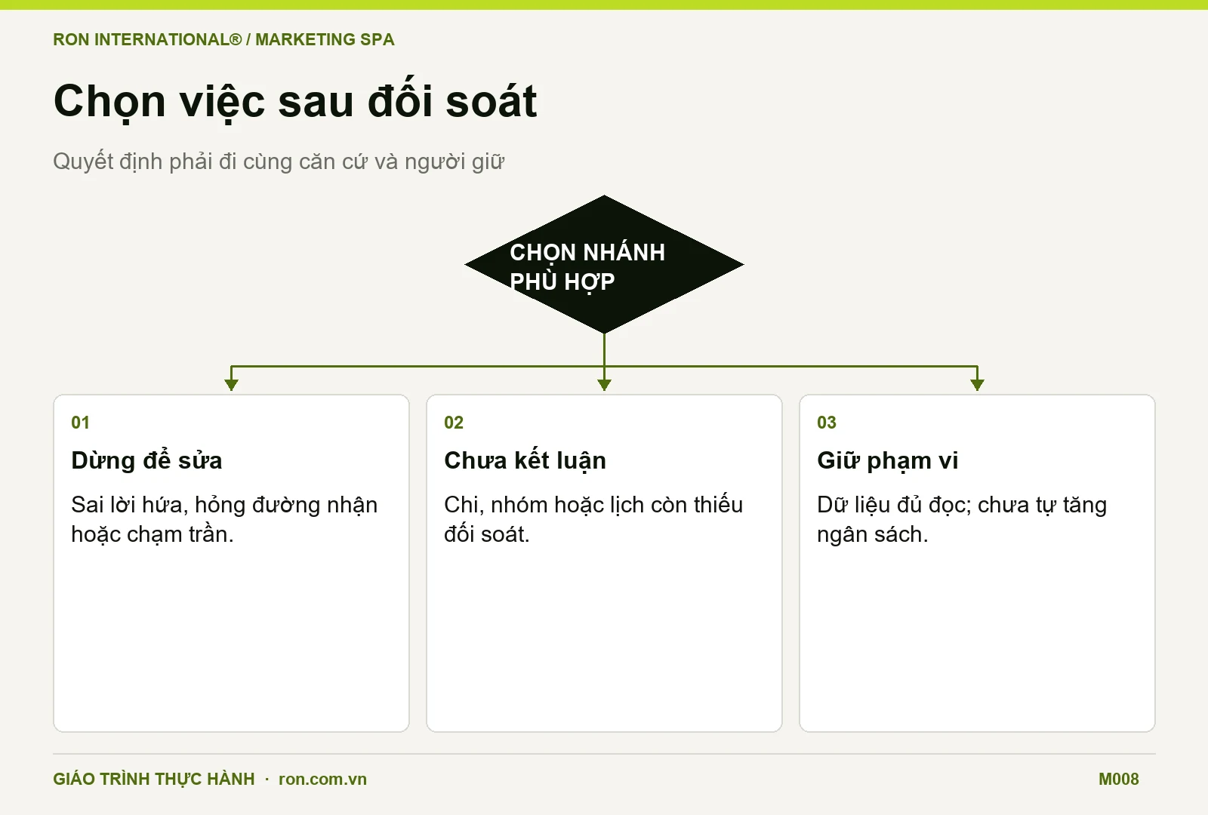This screenshot has height=815, width=1208.
Task: Select card heading 'Giữ phạm vi'
Action: (887, 460)
